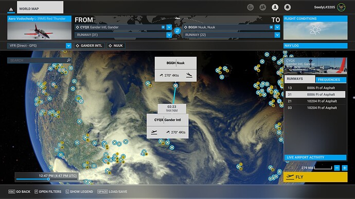Clear the BGGH Nuuk arrival selection
The width and height of the screenshot is (355, 199).
pos(271,27)
